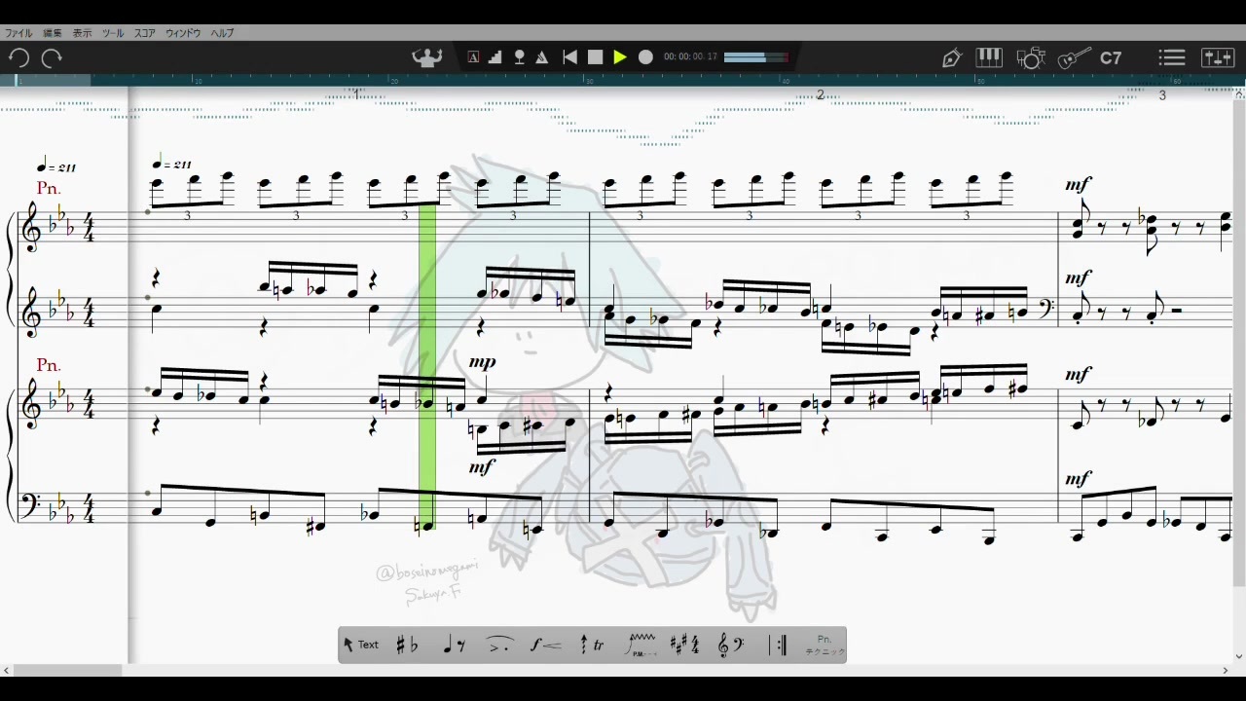This screenshot has width=1246, height=701.
Task: Select the mp dynamic marking
Action: 482,362
